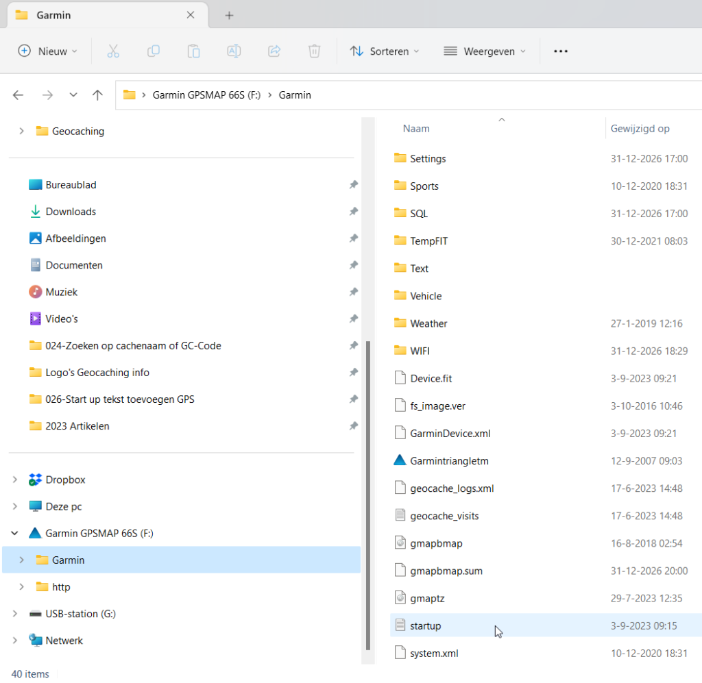This screenshot has width=702, height=683.
Task: Toggle pin next to Downloads
Action: 353,212
